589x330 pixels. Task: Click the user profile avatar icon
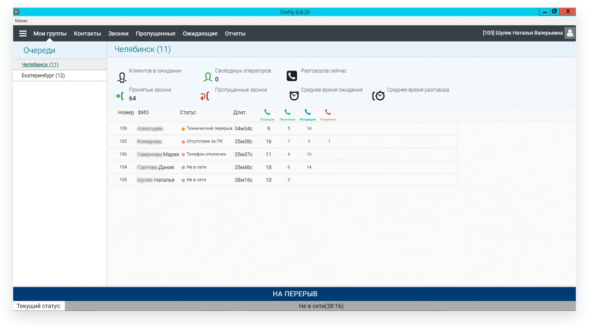coord(569,33)
